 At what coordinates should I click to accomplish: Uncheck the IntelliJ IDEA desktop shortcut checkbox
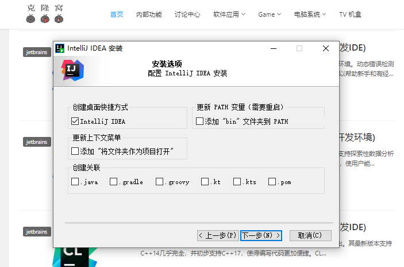pos(75,121)
